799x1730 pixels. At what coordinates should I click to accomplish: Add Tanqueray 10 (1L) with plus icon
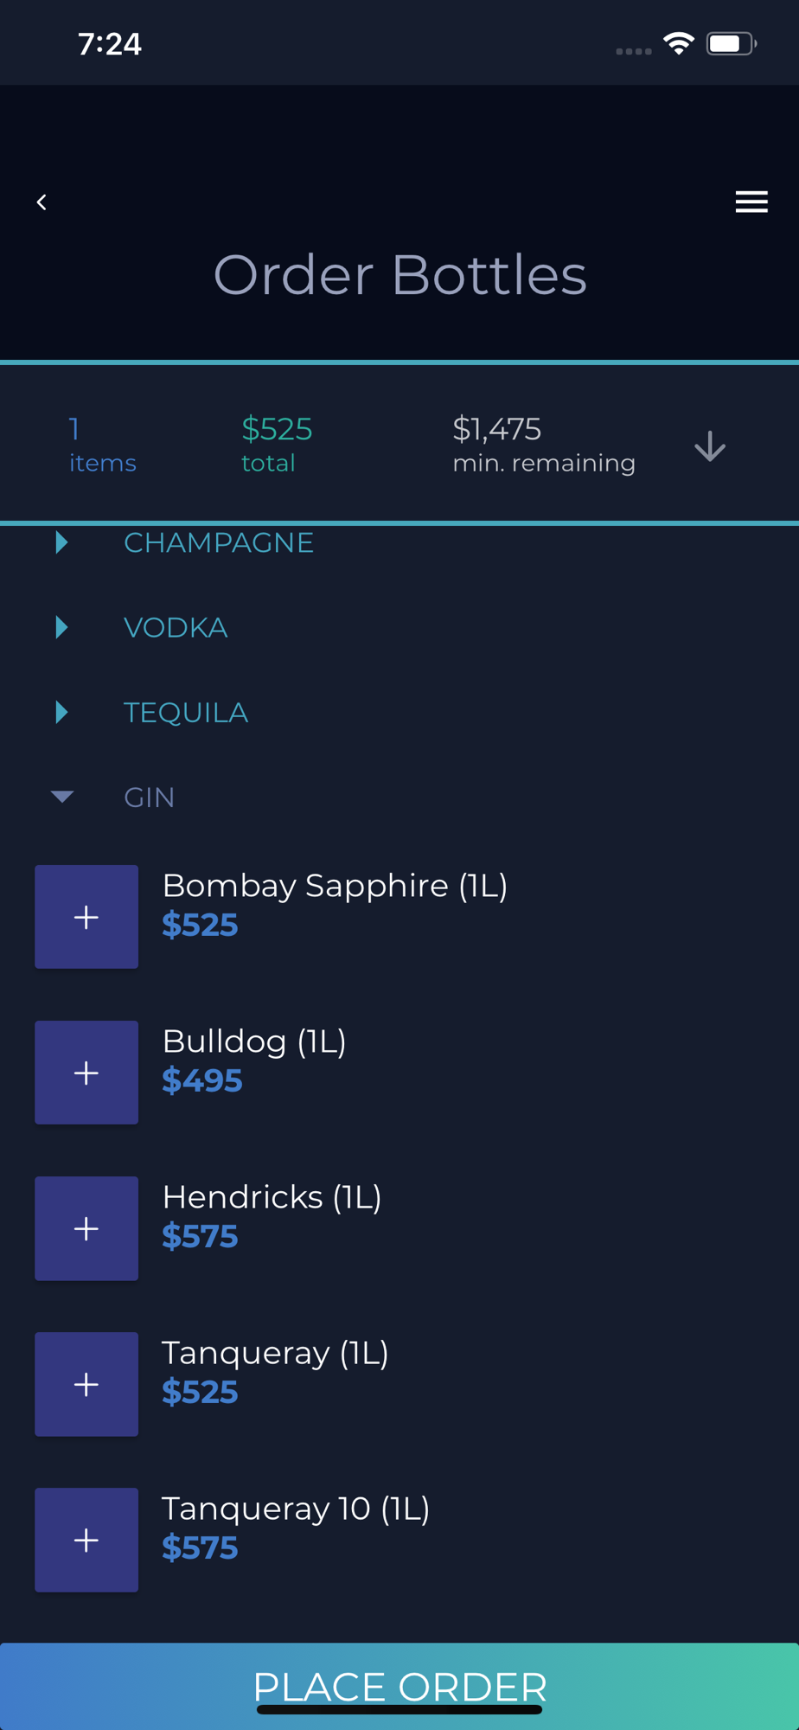point(86,1540)
